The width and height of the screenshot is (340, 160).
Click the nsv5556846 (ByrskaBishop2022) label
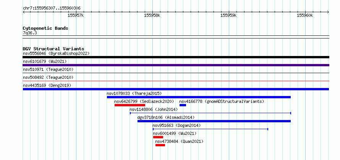(x=56, y=53)
